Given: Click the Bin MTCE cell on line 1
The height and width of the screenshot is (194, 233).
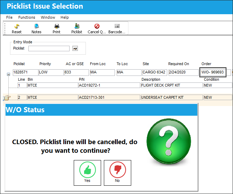Looking at the screenshot, I should [53, 85].
